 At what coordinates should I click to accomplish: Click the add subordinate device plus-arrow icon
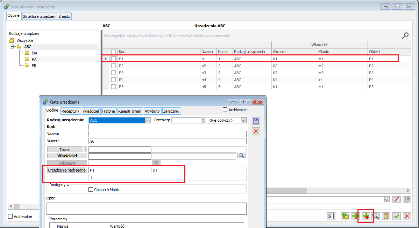click(x=365, y=216)
